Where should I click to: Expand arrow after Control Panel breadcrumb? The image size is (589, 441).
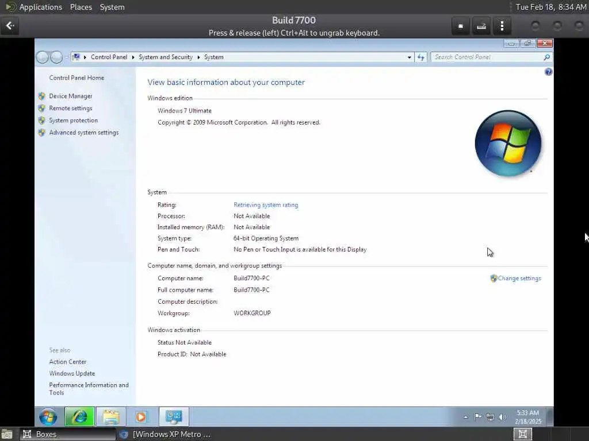pos(133,57)
